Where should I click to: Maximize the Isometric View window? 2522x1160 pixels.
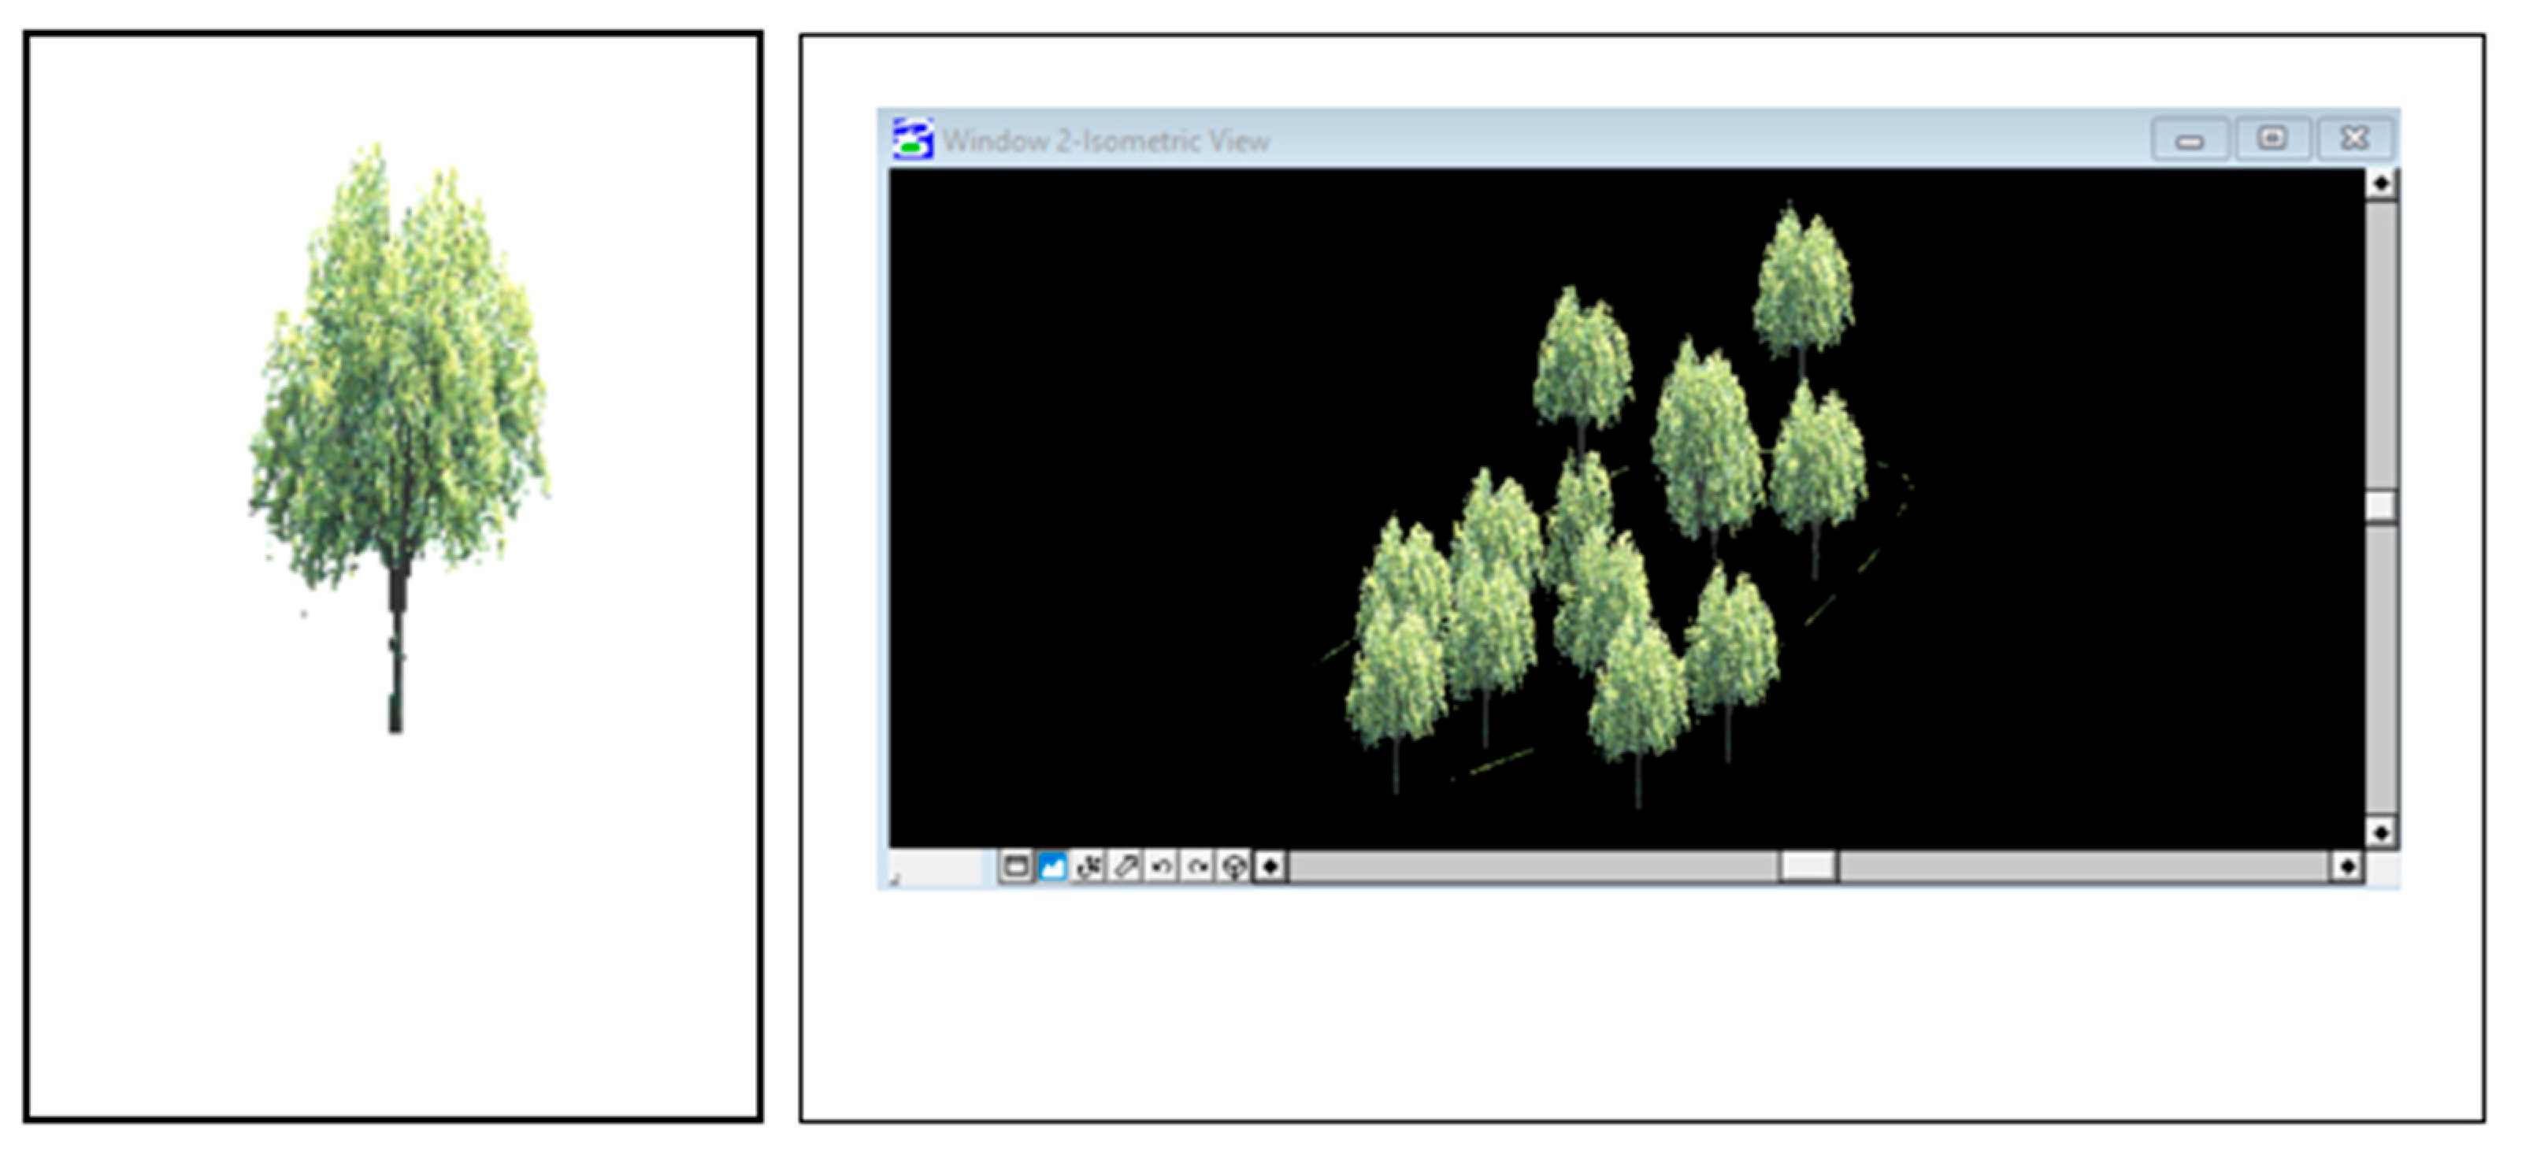coord(2272,139)
